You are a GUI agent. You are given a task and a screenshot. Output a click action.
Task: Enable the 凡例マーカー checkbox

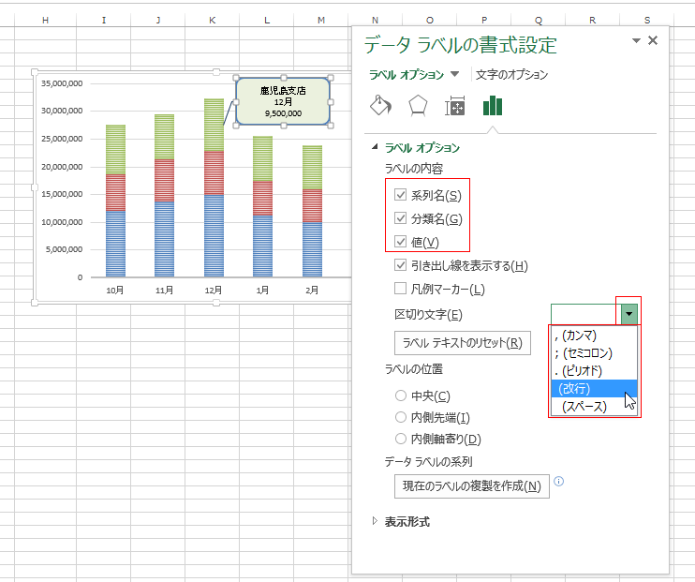tap(401, 290)
